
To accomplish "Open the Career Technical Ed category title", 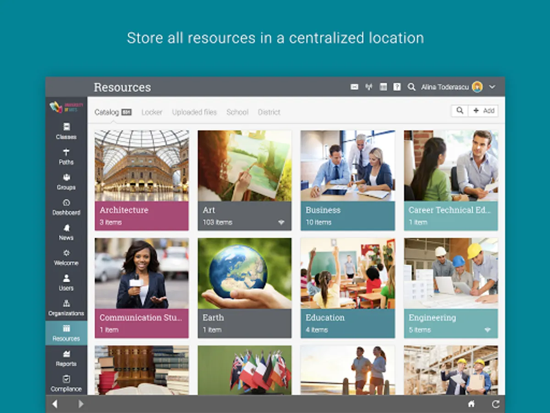I will [x=450, y=210].
